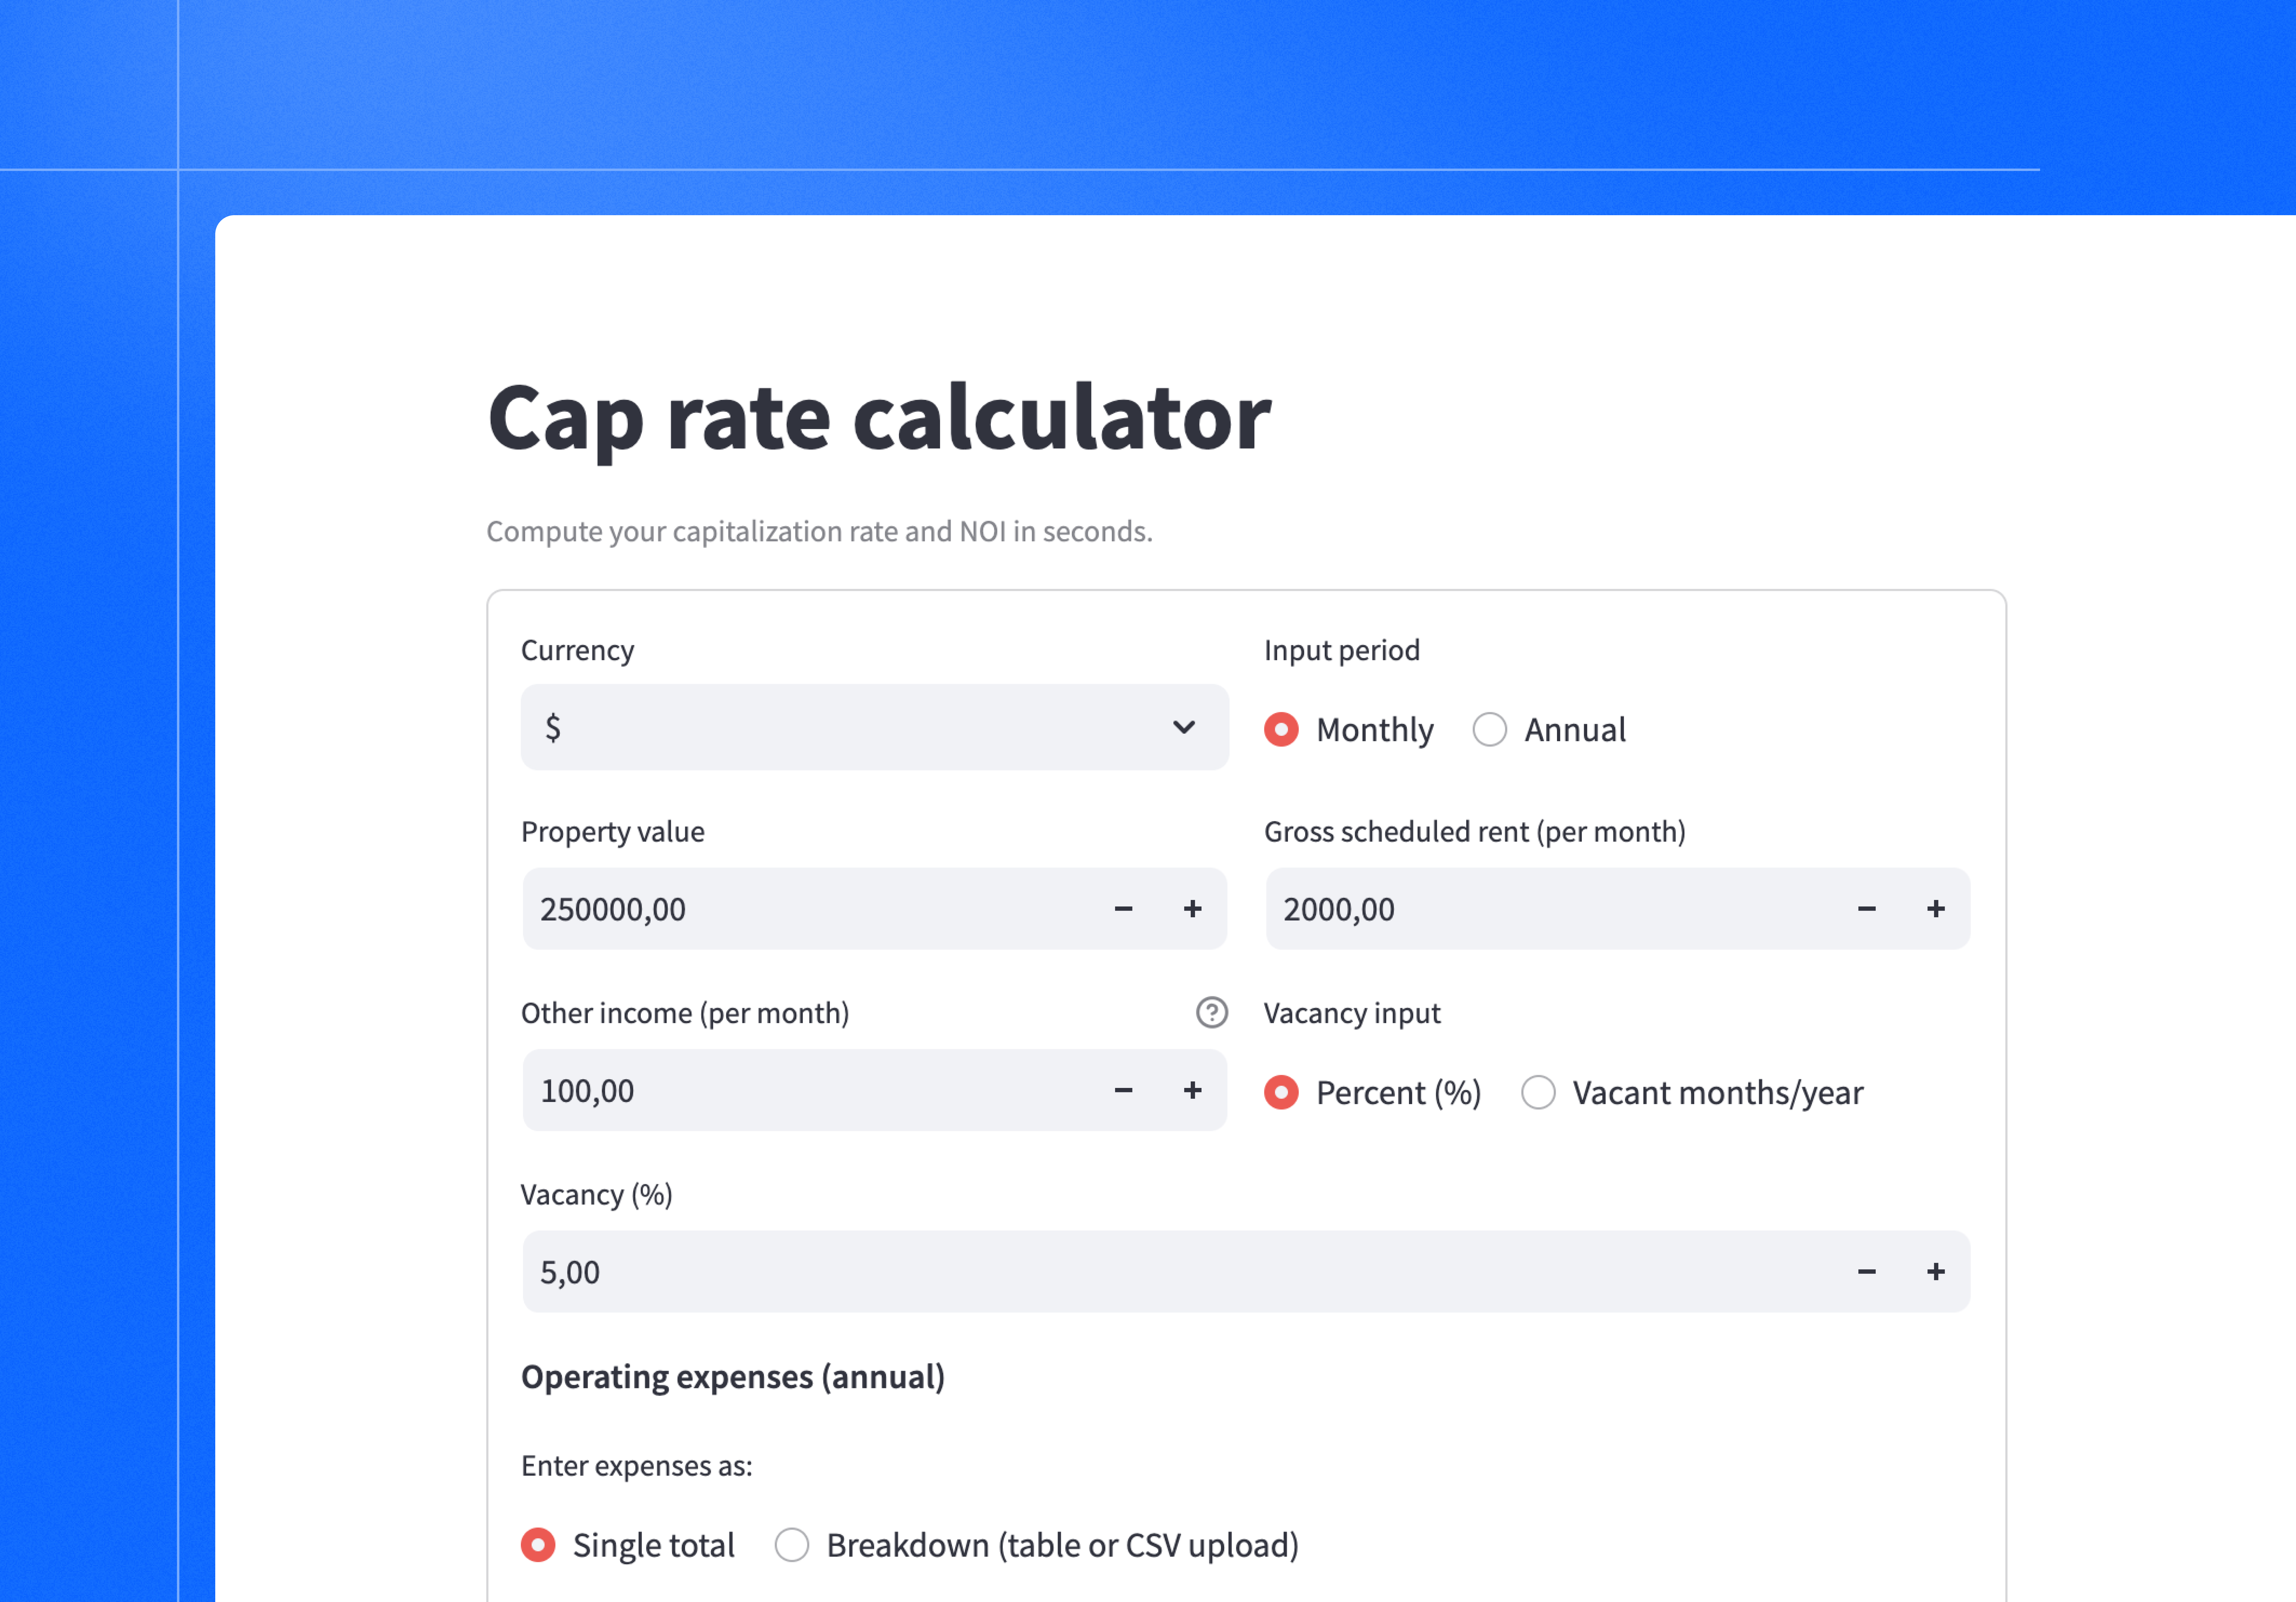Viewport: 2296px width, 1602px height.
Task: Decrease Gross scheduled rent with minus icon
Action: [1866, 909]
